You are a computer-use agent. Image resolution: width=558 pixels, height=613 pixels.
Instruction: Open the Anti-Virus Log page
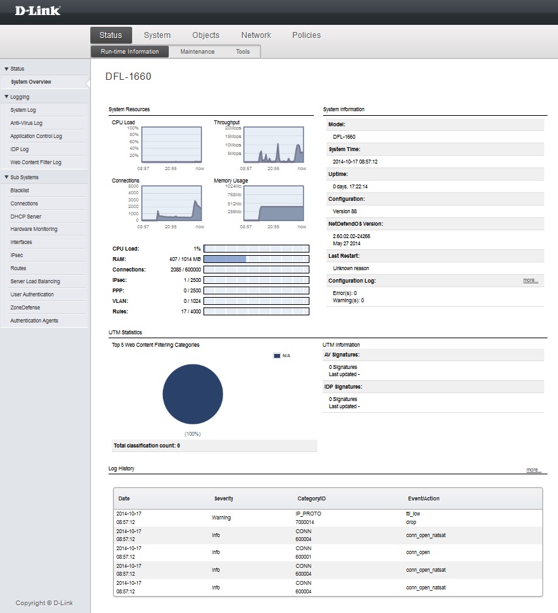[x=26, y=123]
